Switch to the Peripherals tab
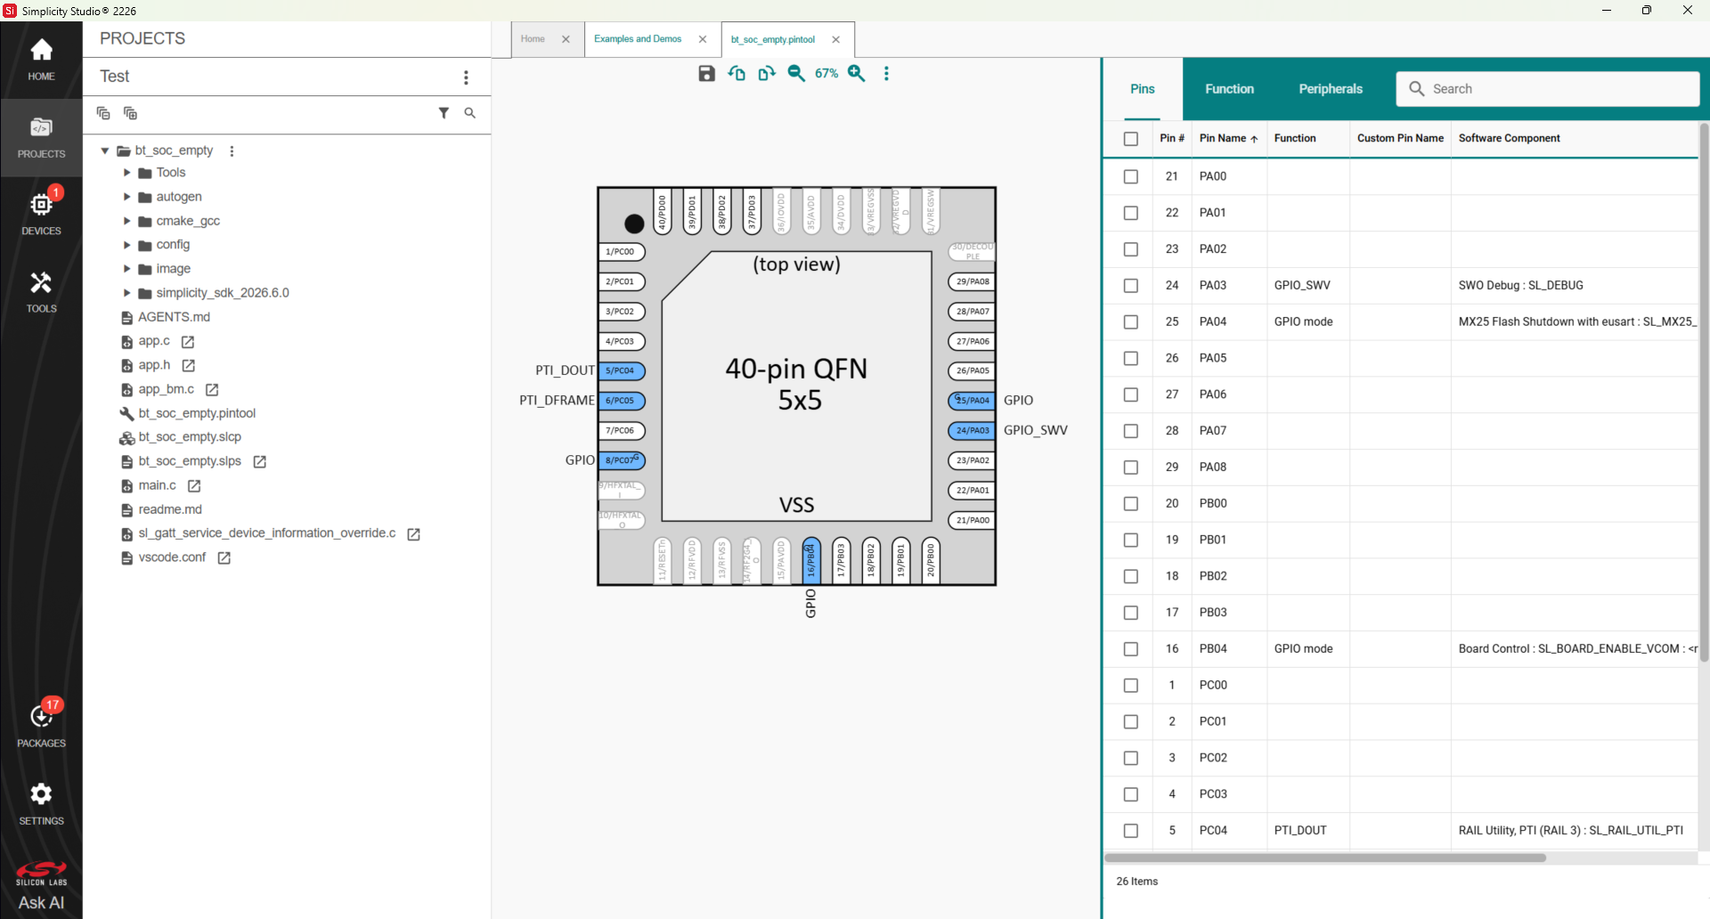Image resolution: width=1710 pixels, height=919 pixels. [x=1331, y=89]
